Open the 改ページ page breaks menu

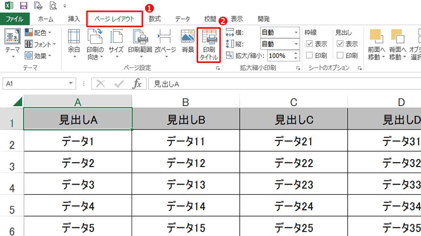tap(165, 44)
